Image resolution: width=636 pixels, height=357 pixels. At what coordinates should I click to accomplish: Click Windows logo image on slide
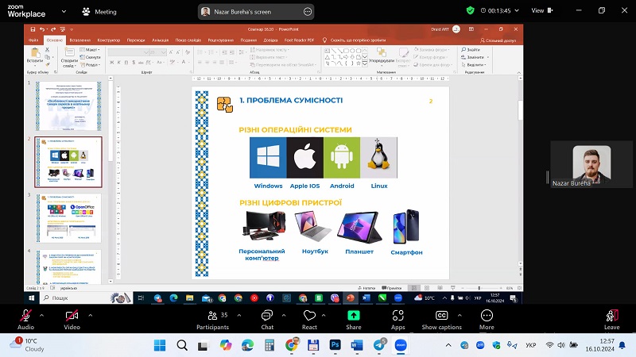pos(268,157)
